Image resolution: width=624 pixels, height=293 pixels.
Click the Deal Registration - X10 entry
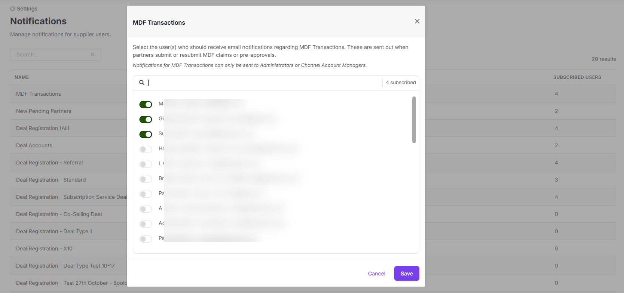44,249
